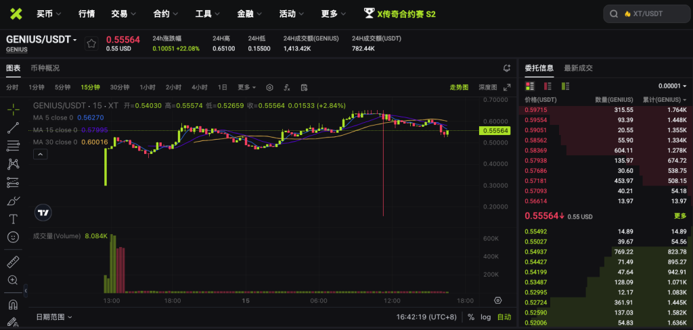Open the top nav 更多 menu

pyautogui.click(x=333, y=14)
